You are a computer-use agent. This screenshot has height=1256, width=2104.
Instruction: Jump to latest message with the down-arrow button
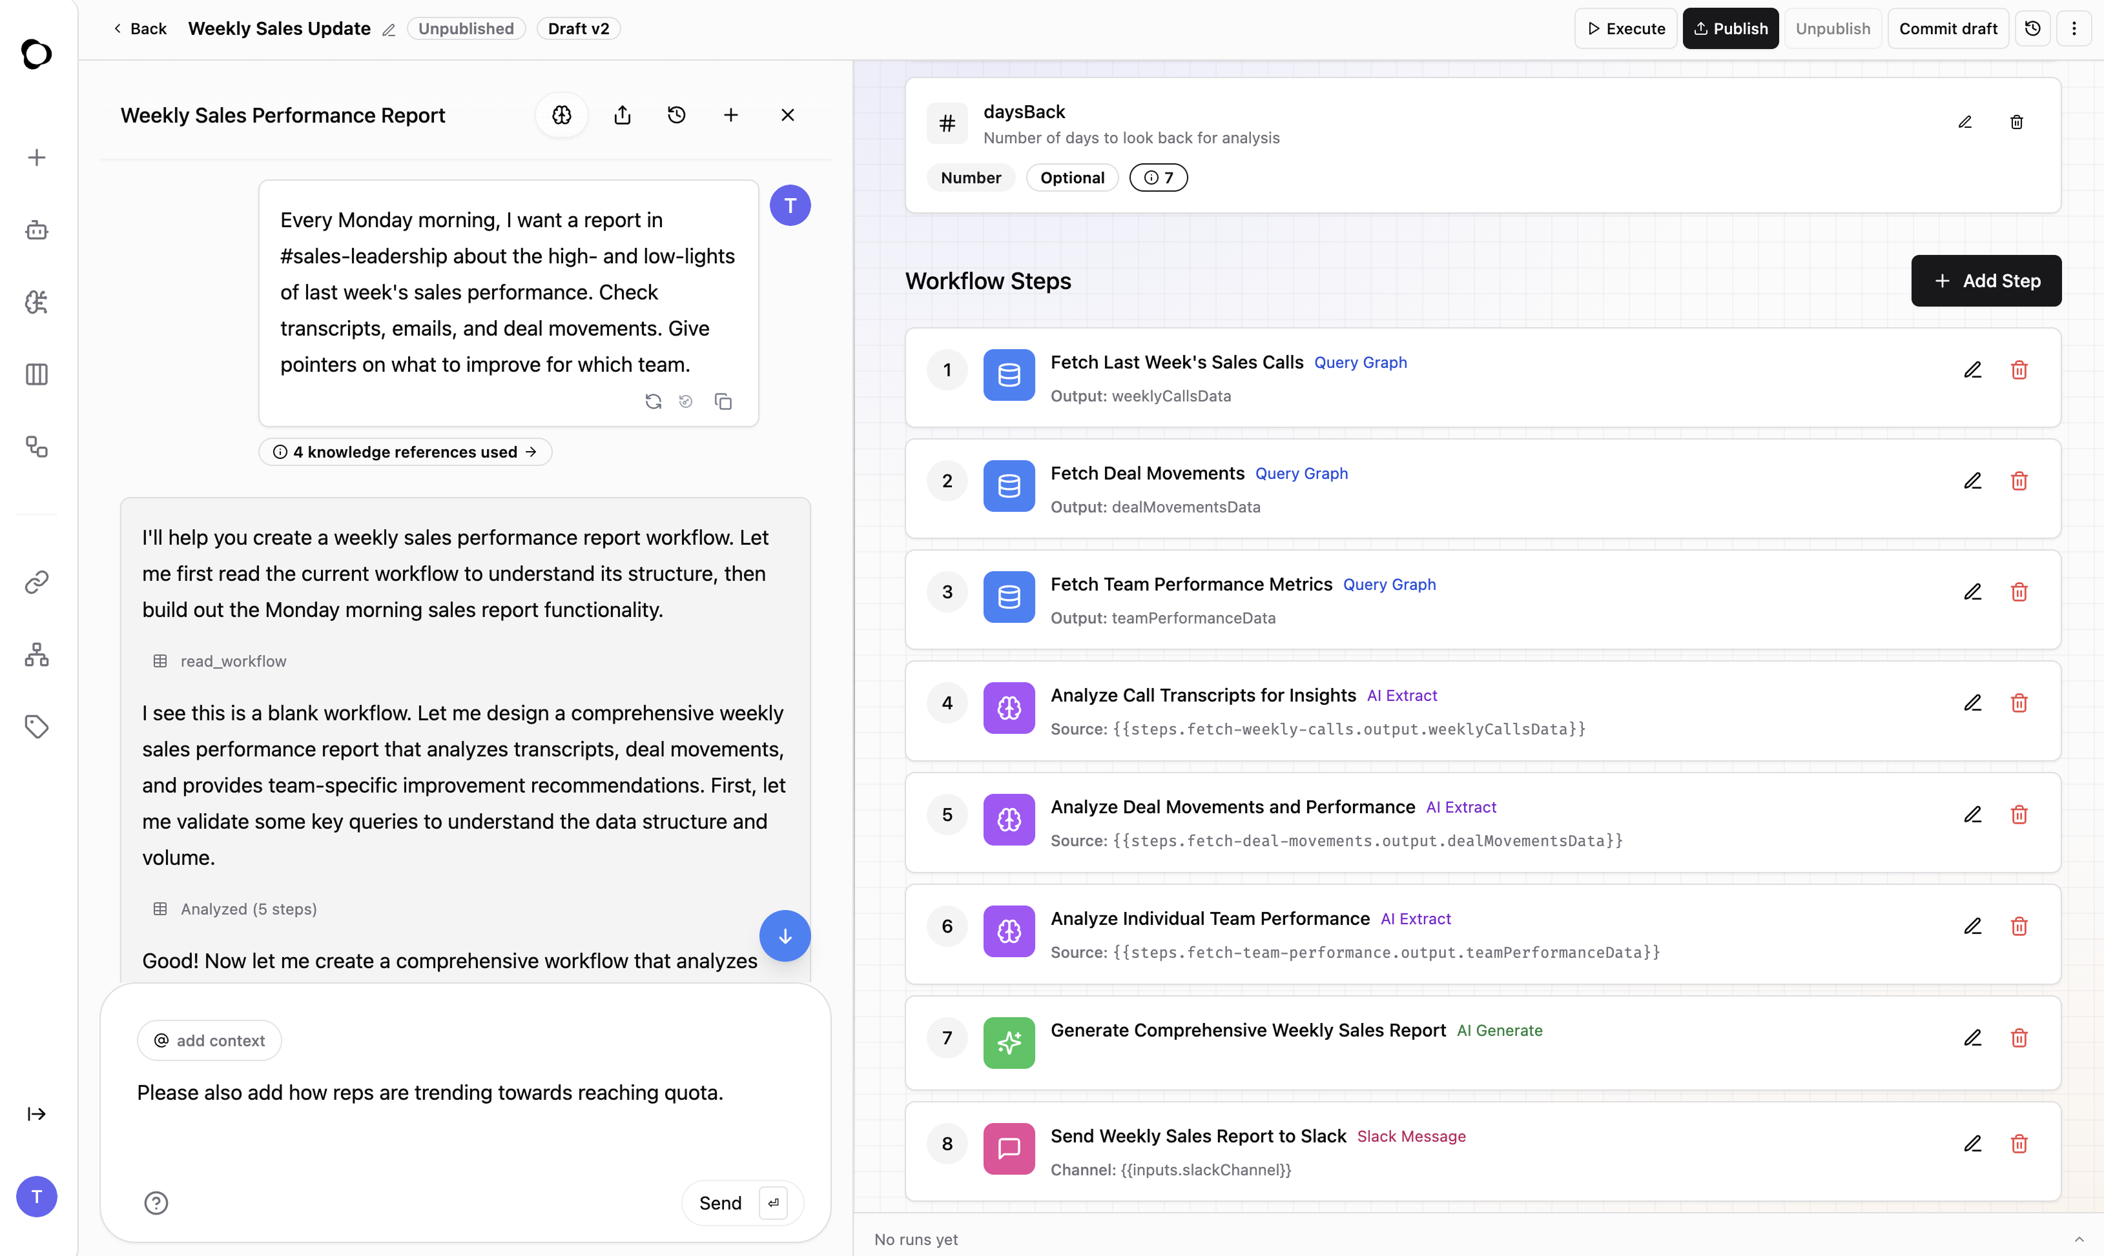click(785, 935)
